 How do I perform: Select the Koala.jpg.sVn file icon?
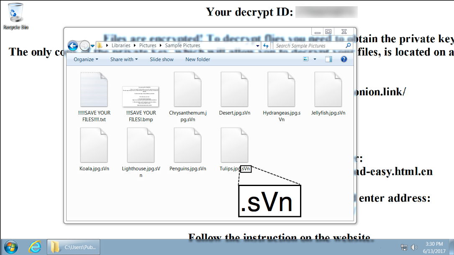94,145
